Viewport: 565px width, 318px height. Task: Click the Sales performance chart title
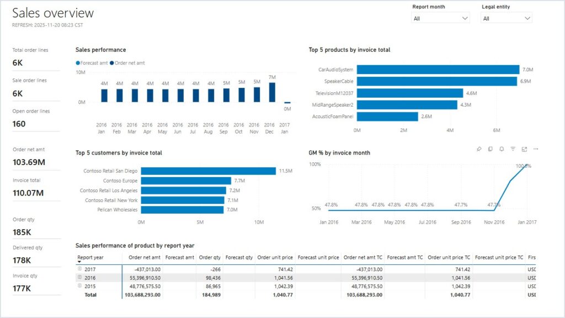pyautogui.click(x=100, y=50)
